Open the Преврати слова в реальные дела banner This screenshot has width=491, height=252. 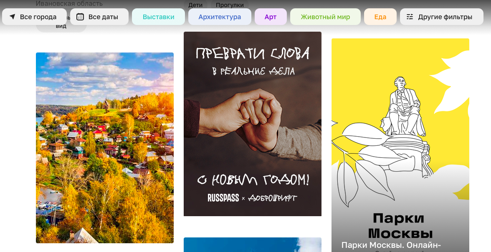(252, 124)
